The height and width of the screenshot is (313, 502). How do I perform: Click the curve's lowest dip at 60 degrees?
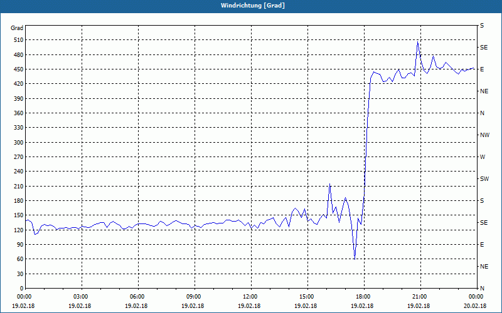pos(355,259)
